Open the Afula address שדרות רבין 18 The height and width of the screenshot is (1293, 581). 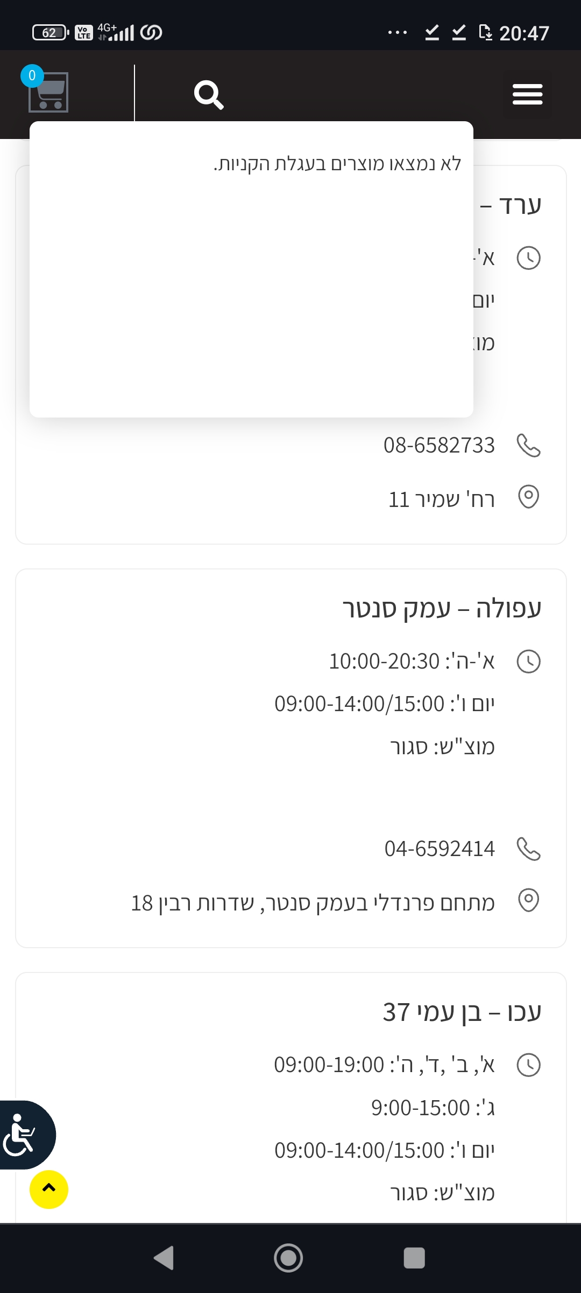tap(313, 903)
